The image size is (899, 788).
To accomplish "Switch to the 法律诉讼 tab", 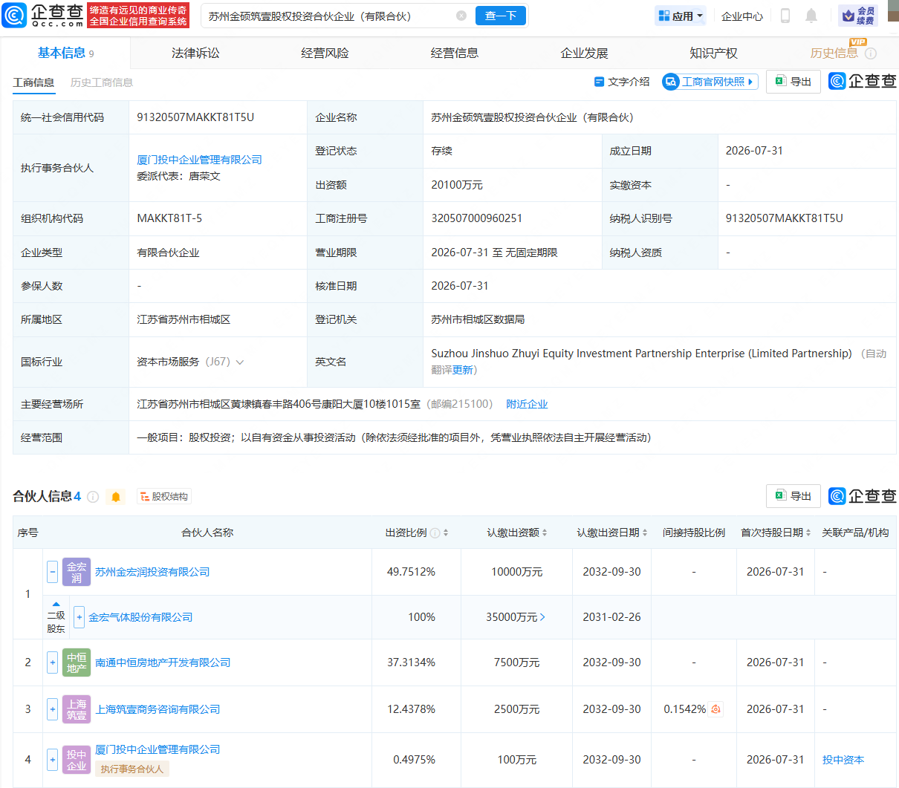I will tap(195, 53).
